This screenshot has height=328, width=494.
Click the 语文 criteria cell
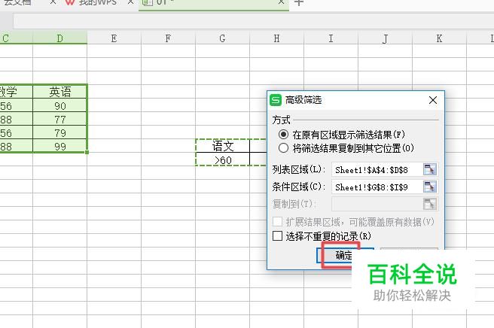pyautogui.click(x=223, y=146)
